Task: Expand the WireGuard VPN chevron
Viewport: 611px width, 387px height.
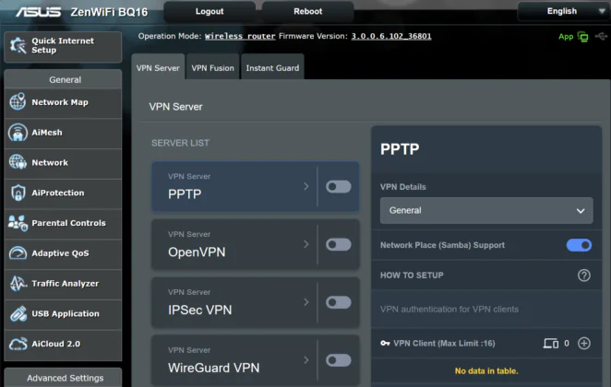Action: coord(305,360)
